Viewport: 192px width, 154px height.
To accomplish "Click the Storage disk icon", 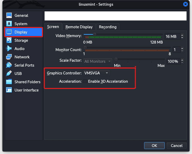I will tap(9, 40).
